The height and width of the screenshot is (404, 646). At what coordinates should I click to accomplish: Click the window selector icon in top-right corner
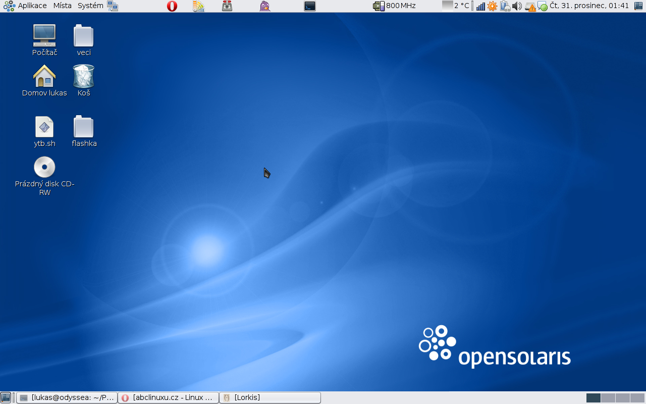[x=638, y=6]
